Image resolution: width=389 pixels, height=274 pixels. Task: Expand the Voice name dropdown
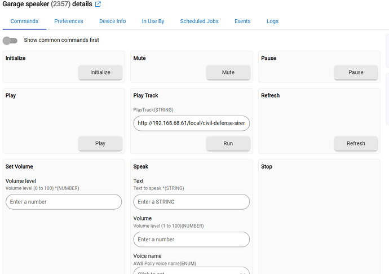point(191,271)
